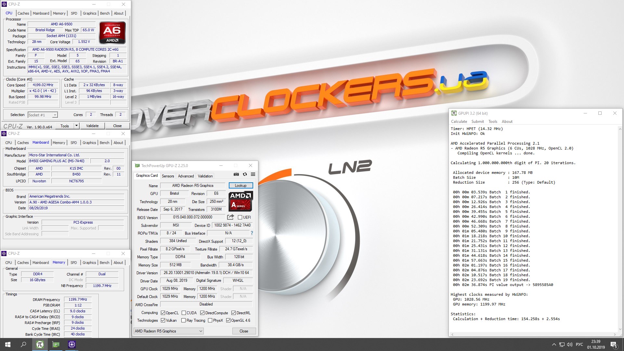Click the GPUPI horizontal scrollbar
This screenshot has width=624, height=351.
pos(533,334)
